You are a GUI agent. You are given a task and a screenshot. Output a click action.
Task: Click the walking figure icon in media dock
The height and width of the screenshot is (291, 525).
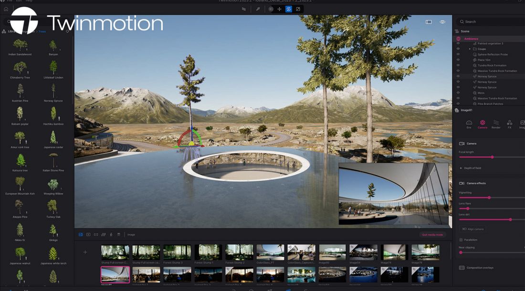point(111,235)
